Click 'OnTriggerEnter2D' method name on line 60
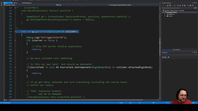The height and width of the screenshot is (111, 198). coord(38,31)
